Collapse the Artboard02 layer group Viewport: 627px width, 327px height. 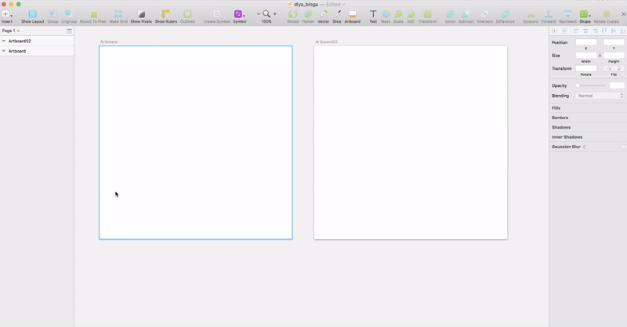tap(4, 41)
